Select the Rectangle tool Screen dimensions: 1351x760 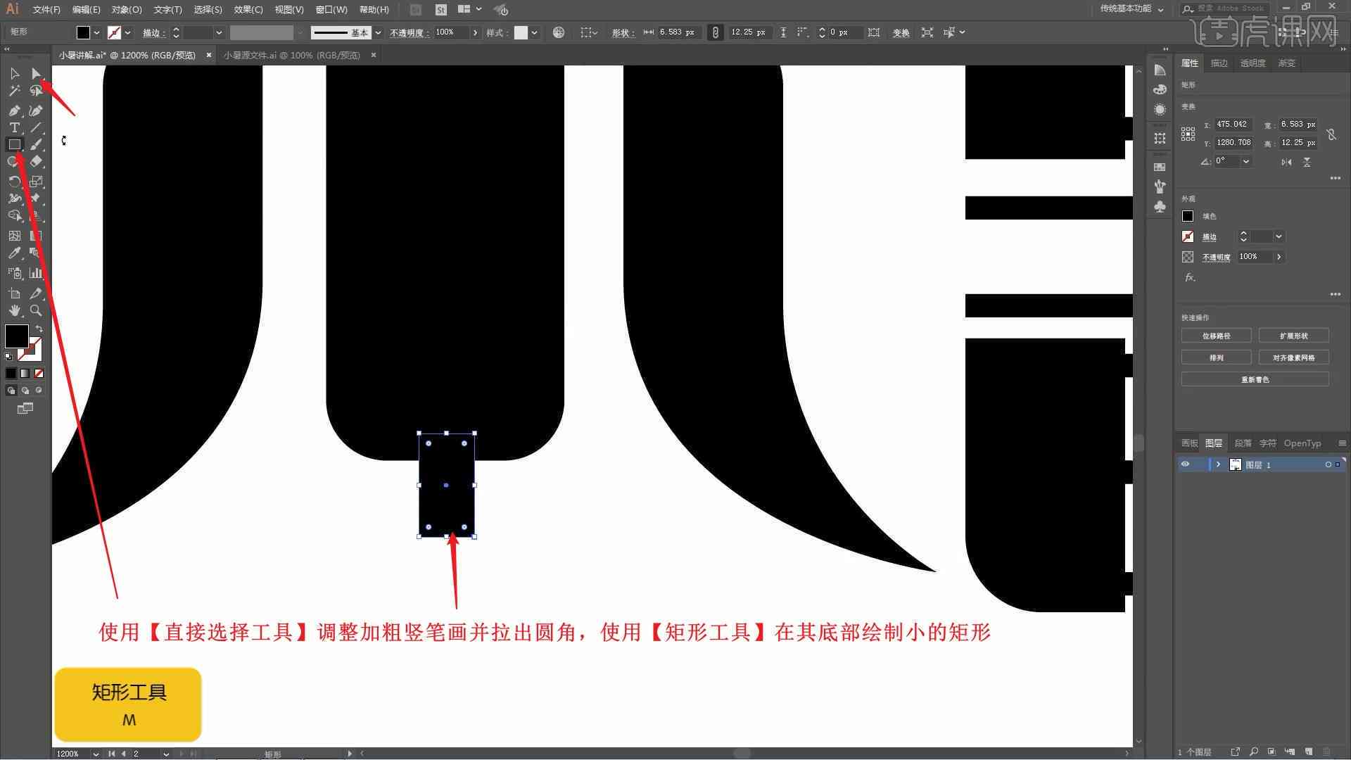[13, 144]
